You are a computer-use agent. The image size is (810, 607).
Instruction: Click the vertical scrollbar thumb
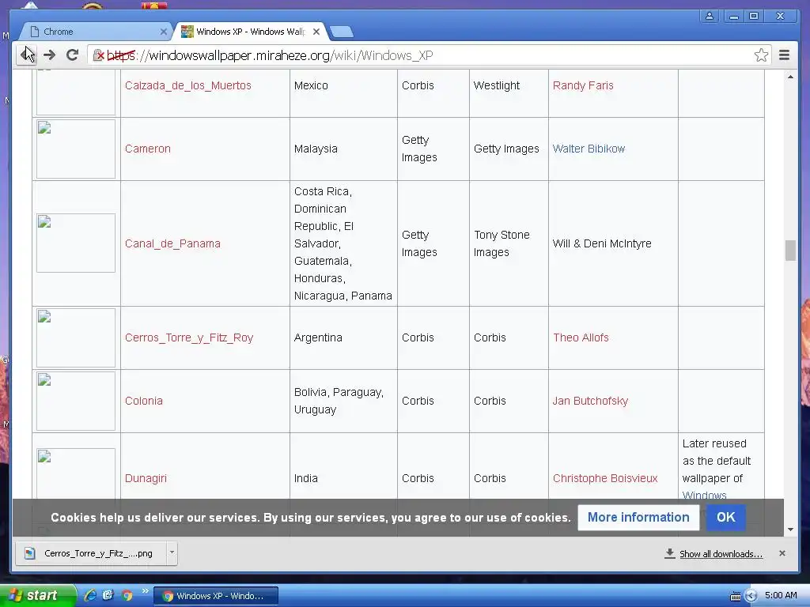[x=790, y=251]
